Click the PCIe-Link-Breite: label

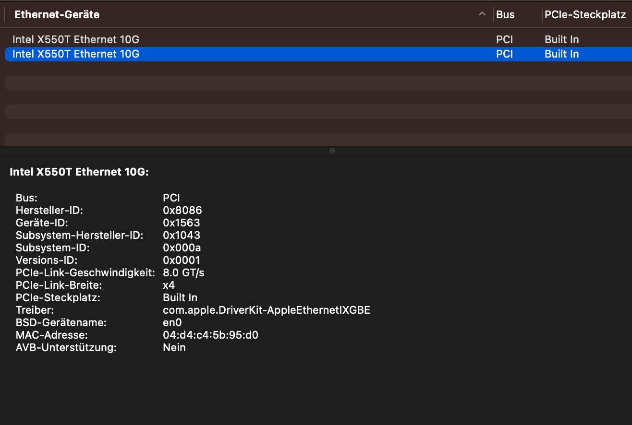click(x=59, y=285)
